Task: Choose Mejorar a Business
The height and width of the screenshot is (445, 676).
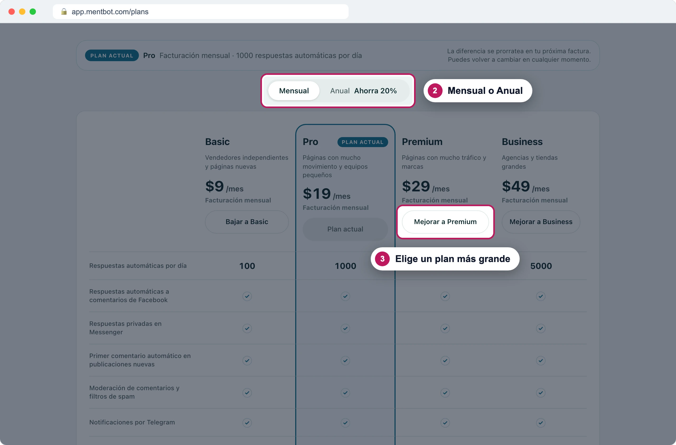Action: click(x=541, y=222)
